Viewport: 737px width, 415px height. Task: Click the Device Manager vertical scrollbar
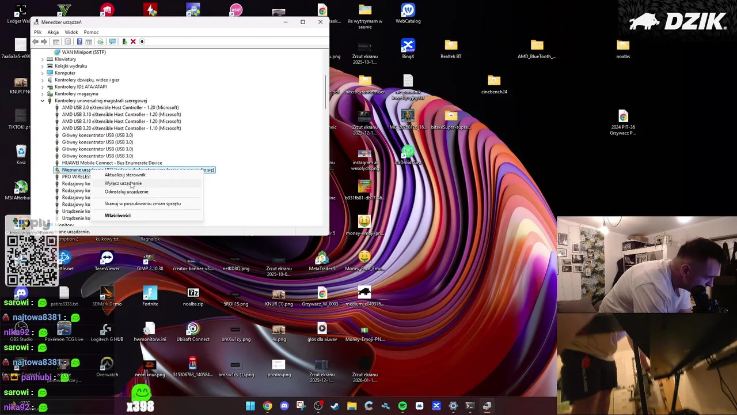coord(326,92)
